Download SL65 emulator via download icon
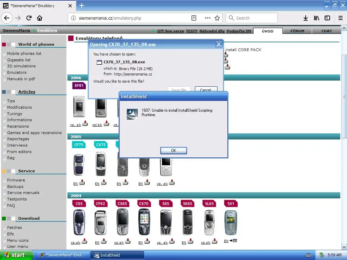Viewport: 347px width, 260px height. point(215,241)
